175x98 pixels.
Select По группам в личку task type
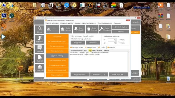click(57, 46)
